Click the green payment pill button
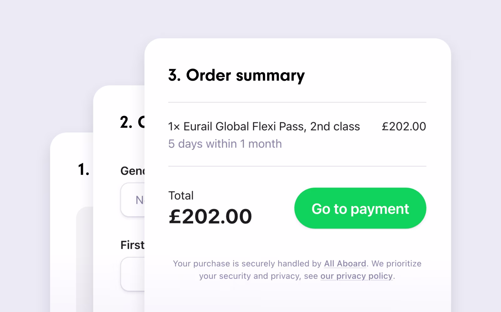Screen dimensions: 501x312 click(360, 208)
